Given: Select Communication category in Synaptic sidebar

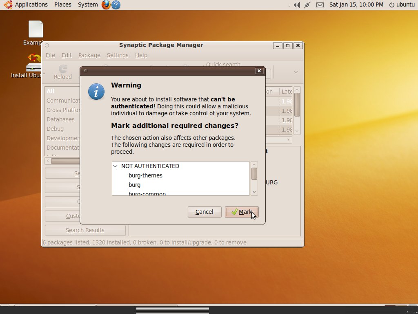Looking at the screenshot, I should 63,101.
